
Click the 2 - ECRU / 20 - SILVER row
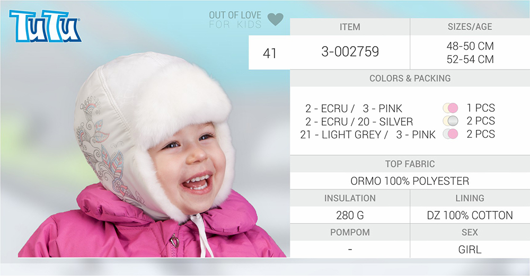pos(359,121)
